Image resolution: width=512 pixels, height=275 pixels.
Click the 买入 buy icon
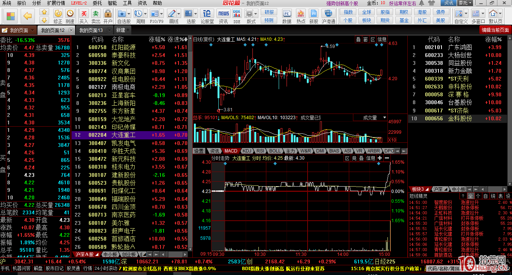tap(84, 14)
